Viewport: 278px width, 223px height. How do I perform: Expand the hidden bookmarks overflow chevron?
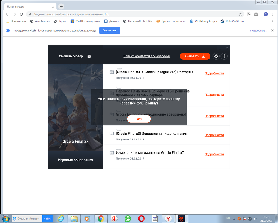click(274, 21)
